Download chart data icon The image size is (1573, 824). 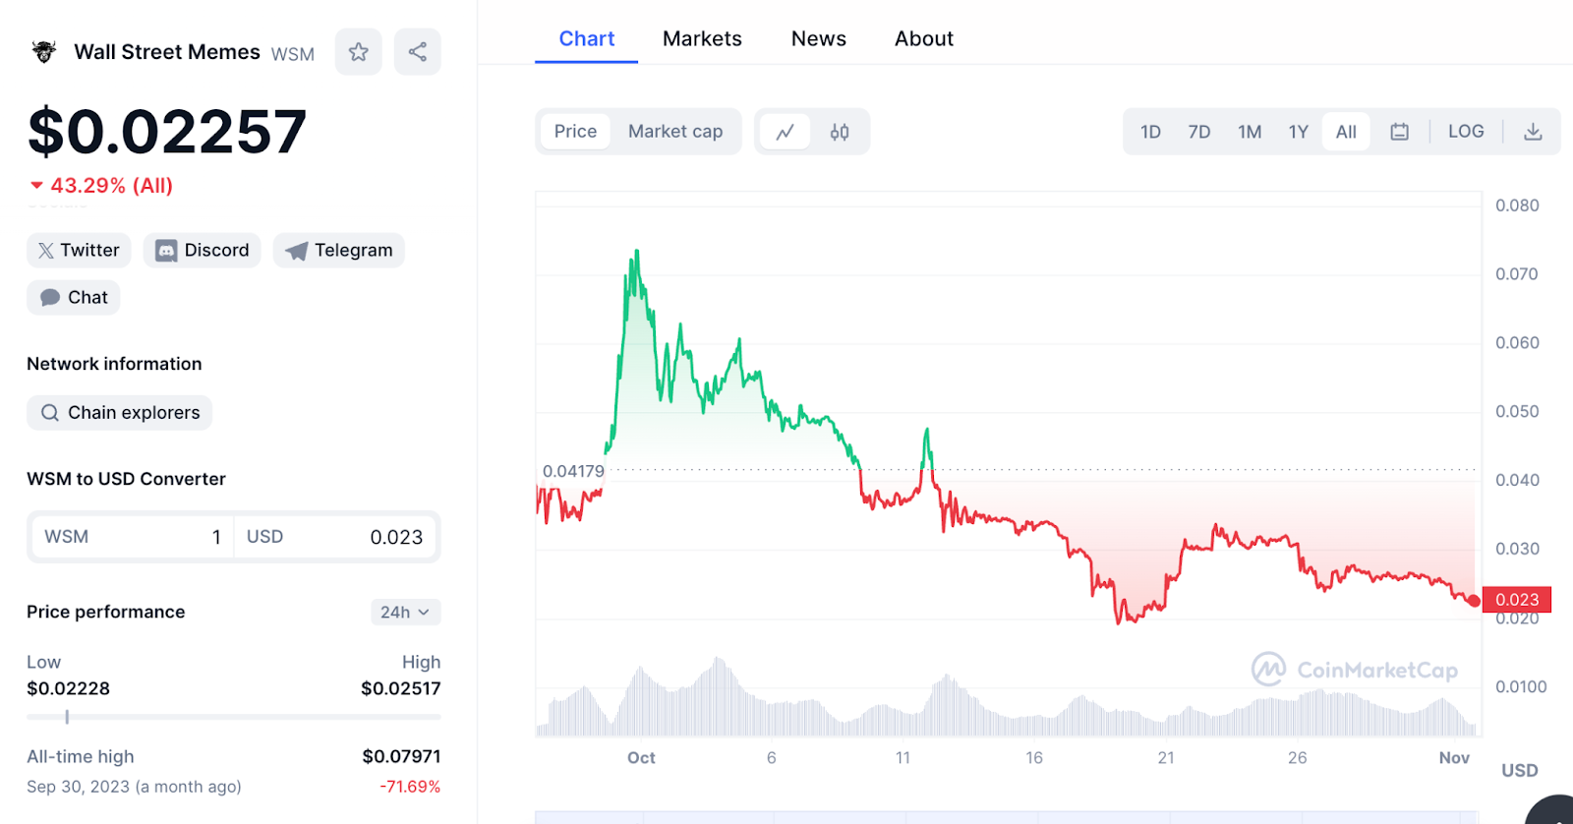click(1533, 132)
